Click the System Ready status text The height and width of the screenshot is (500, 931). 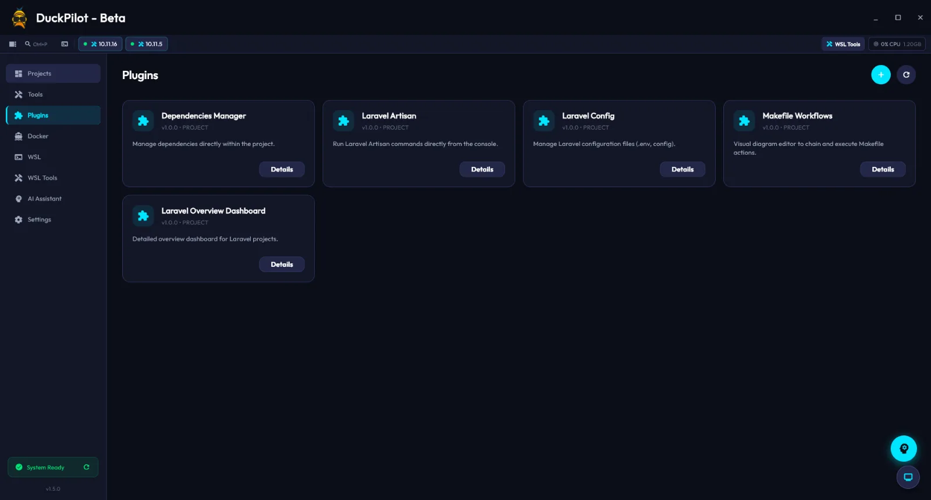point(45,467)
